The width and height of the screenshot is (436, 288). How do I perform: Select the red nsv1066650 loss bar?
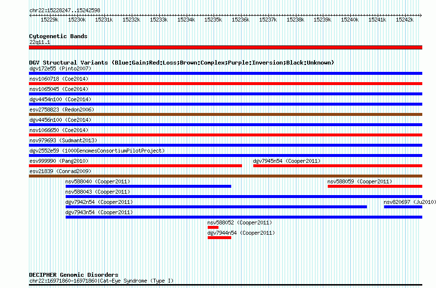pyautogui.click(x=225, y=135)
